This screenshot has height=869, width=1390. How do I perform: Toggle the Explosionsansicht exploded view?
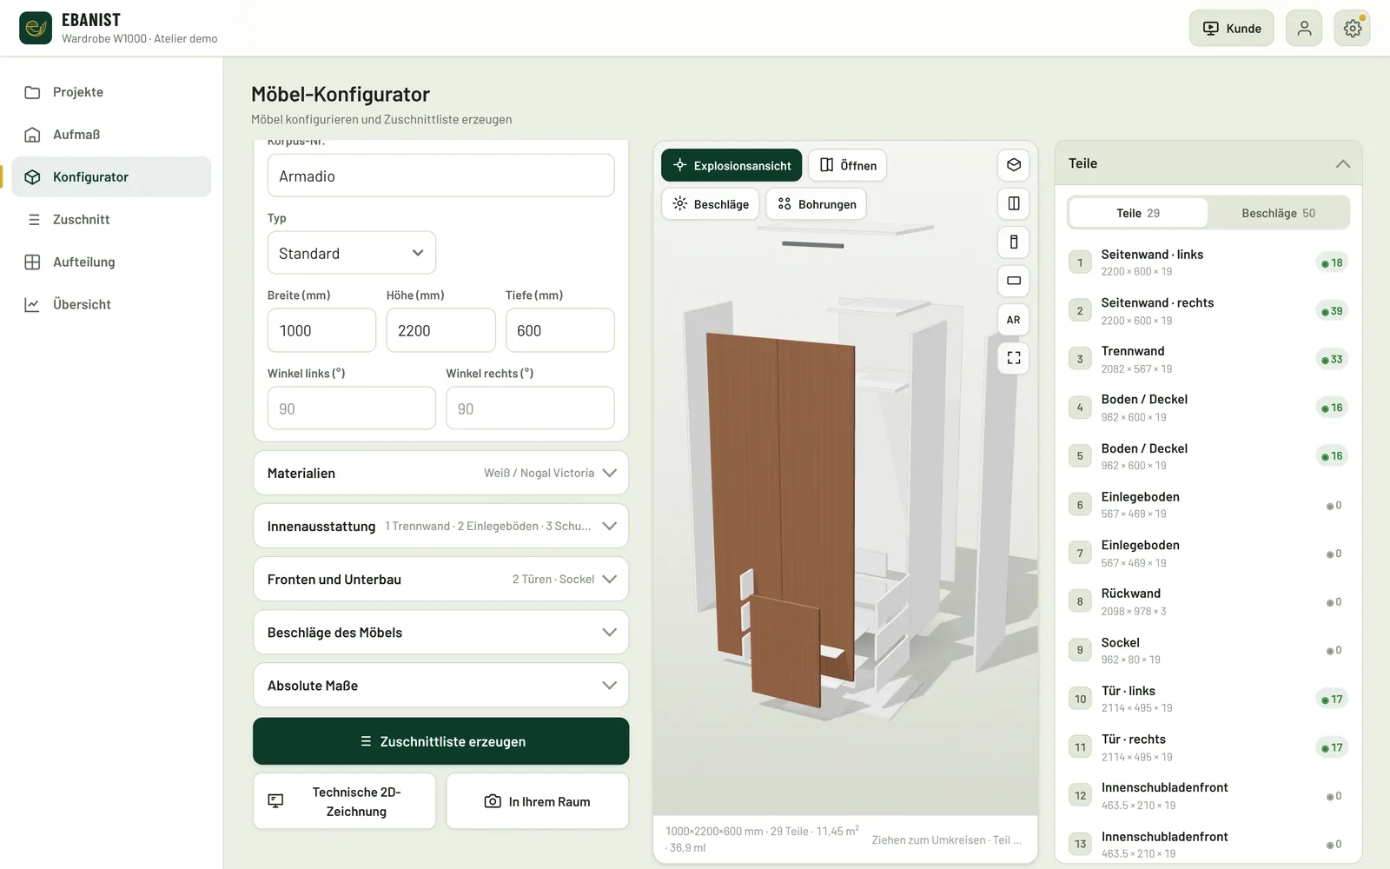point(731,165)
